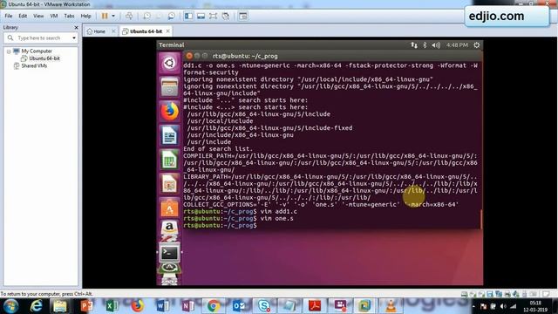558x314 pixels.
Task: Open PowerPoint from the taskbar
Action: point(86,306)
